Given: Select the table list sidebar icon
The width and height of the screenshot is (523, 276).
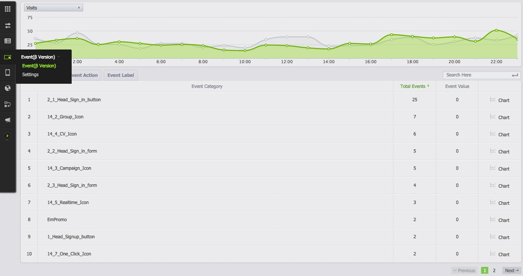Looking at the screenshot, I should coord(8,41).
